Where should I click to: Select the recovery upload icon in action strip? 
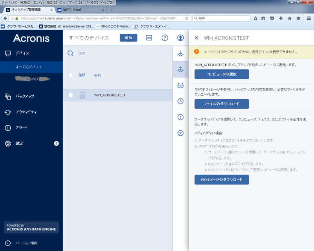[181, 69]
